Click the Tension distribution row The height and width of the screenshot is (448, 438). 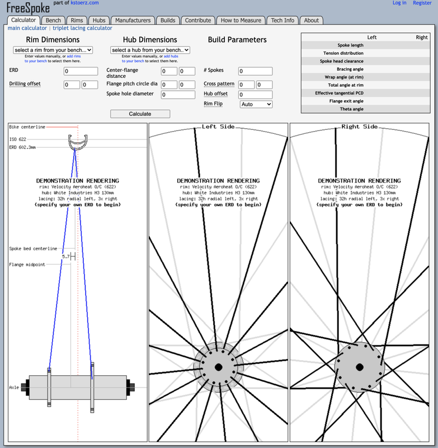point(365,53)
